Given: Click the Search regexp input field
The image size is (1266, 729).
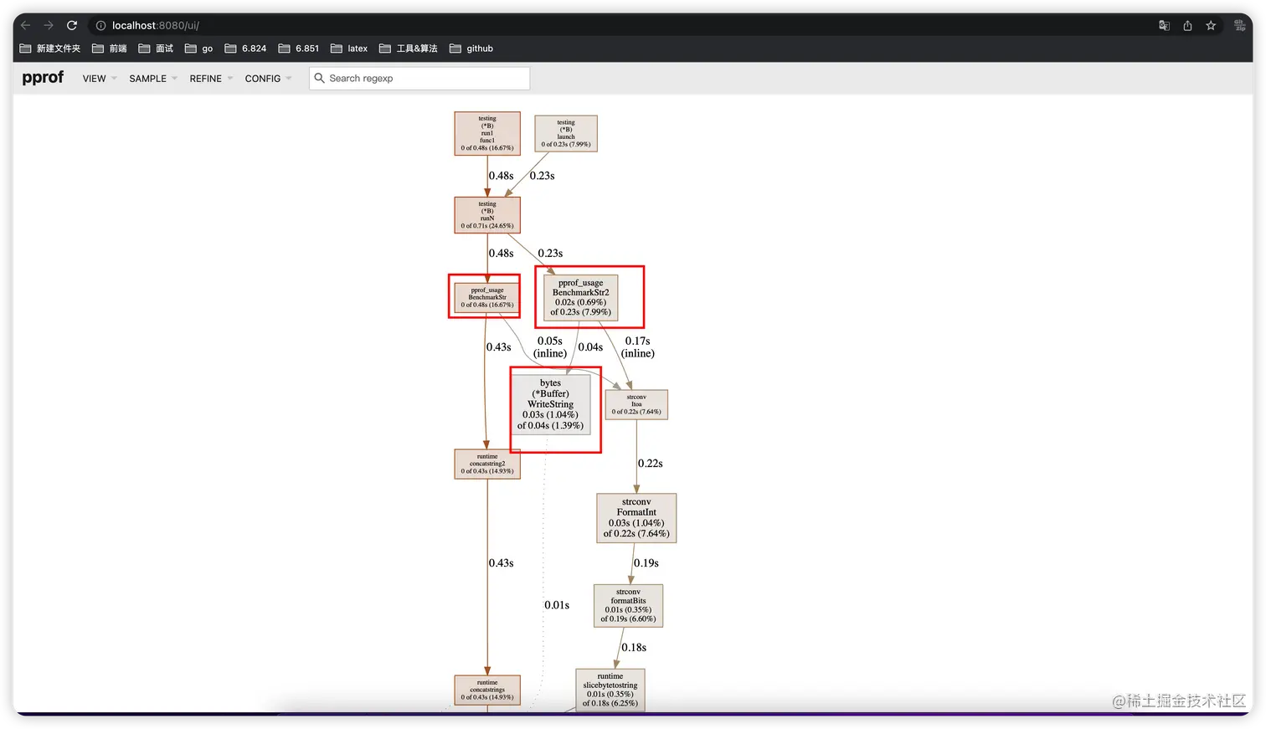Looking at the screenshot, I should [419, 79].
